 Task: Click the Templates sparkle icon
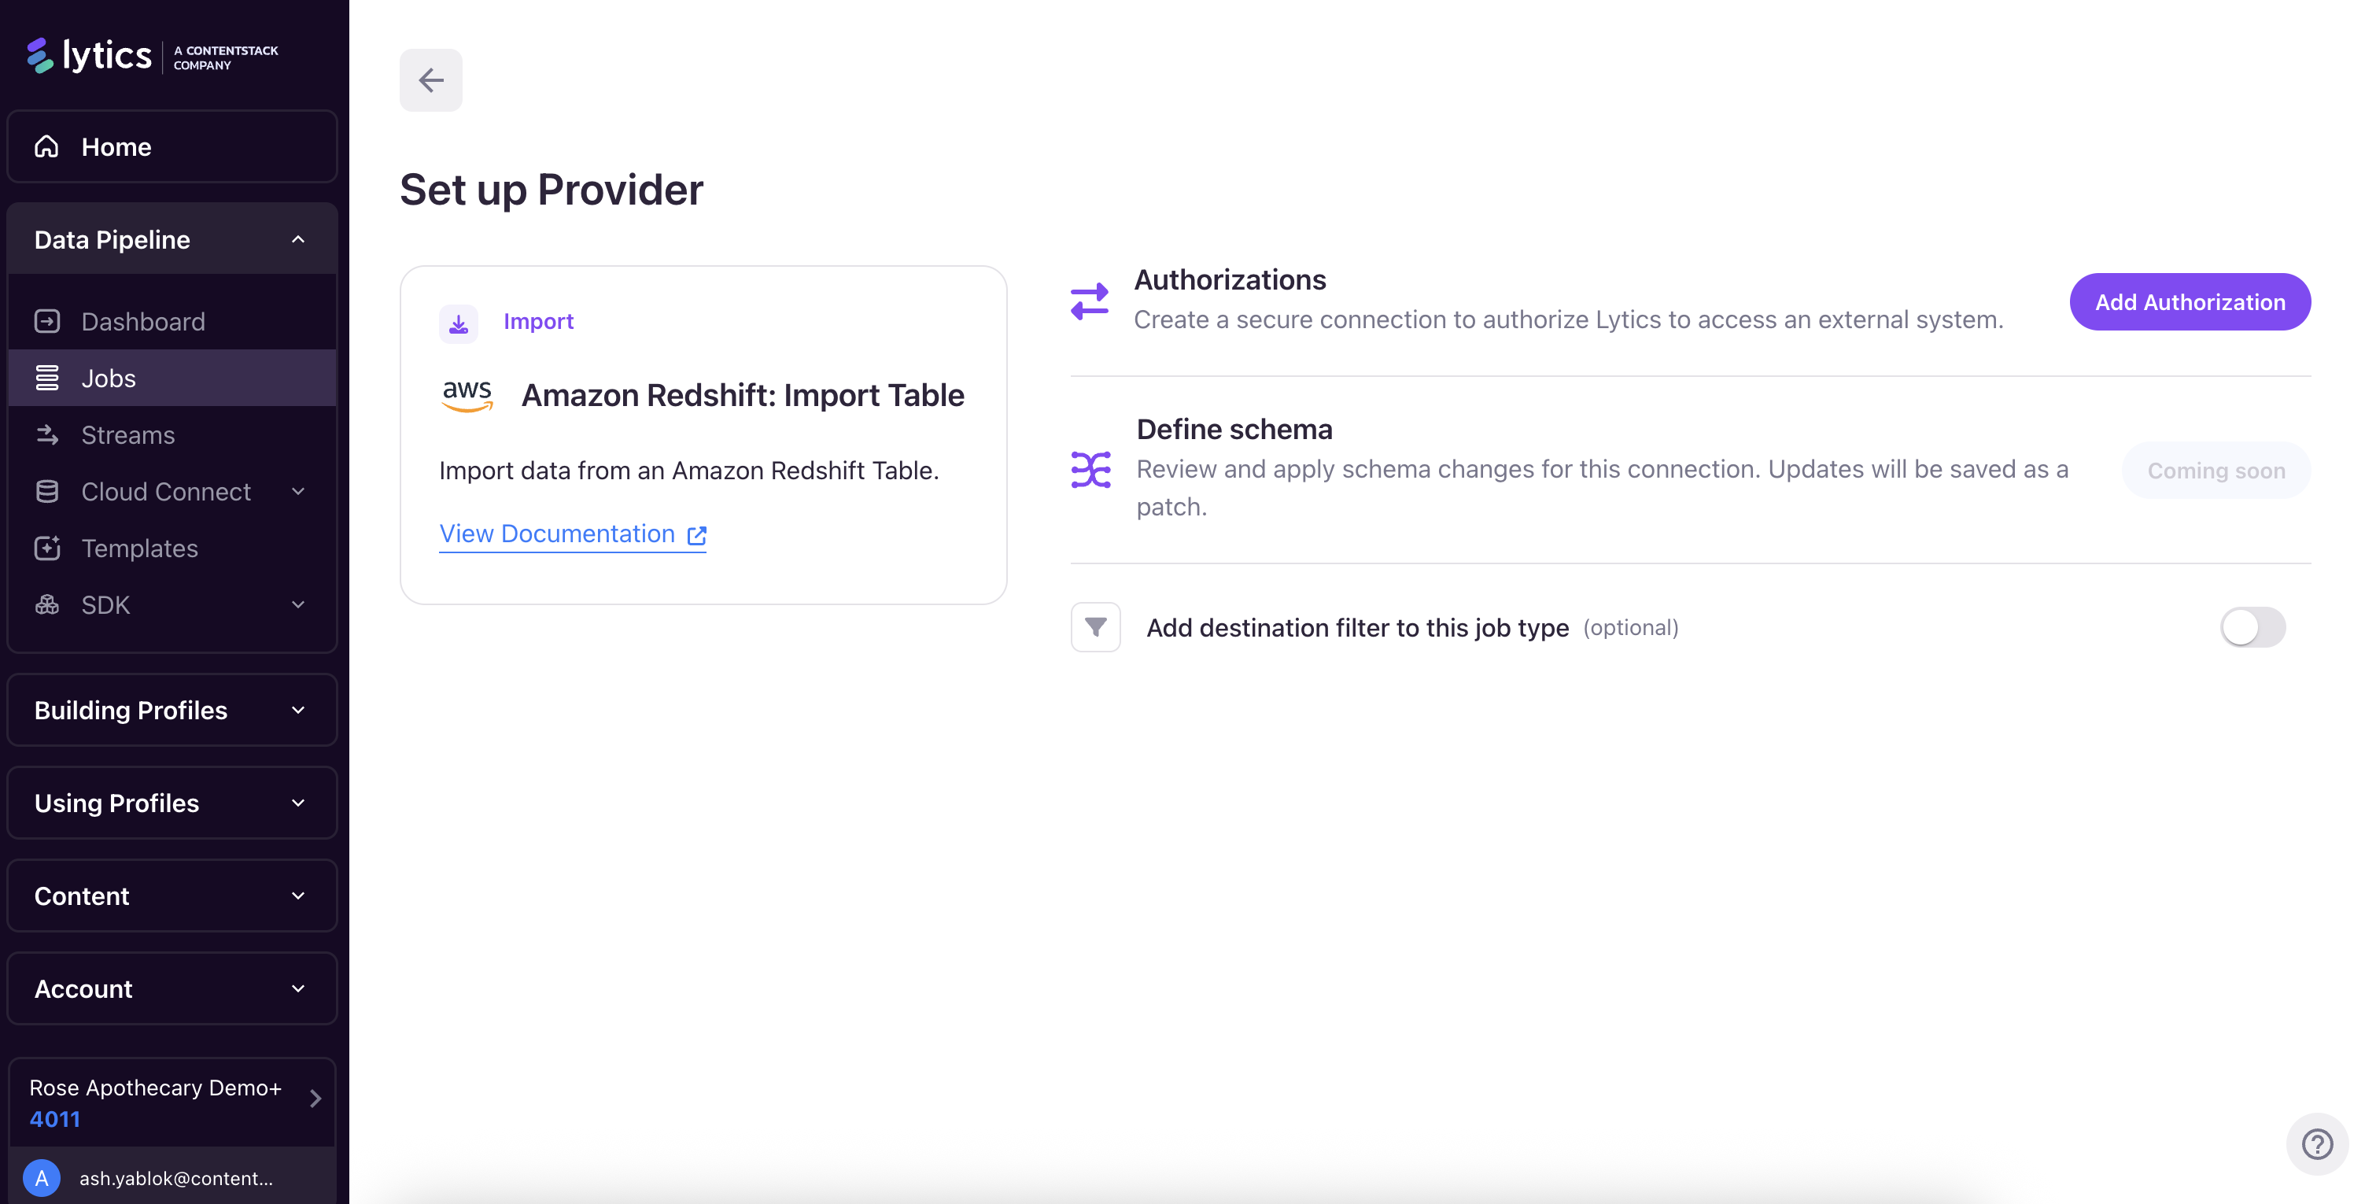click(x=47, y=548)
